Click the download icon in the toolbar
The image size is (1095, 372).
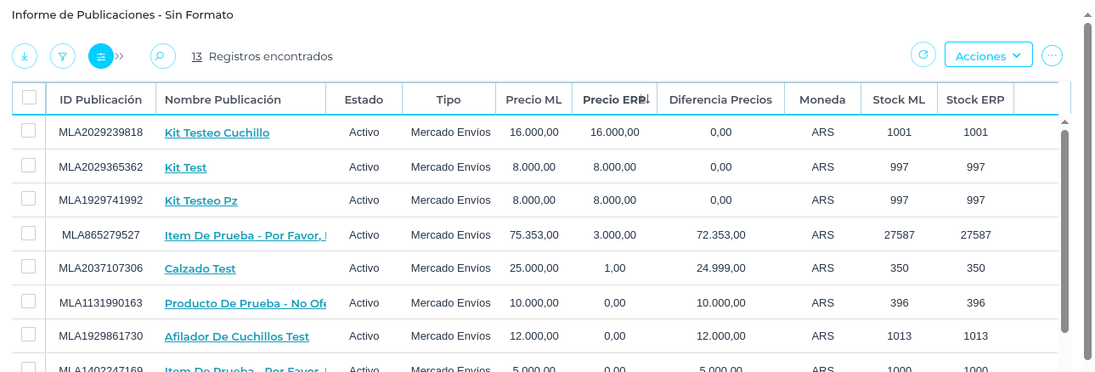24,56
